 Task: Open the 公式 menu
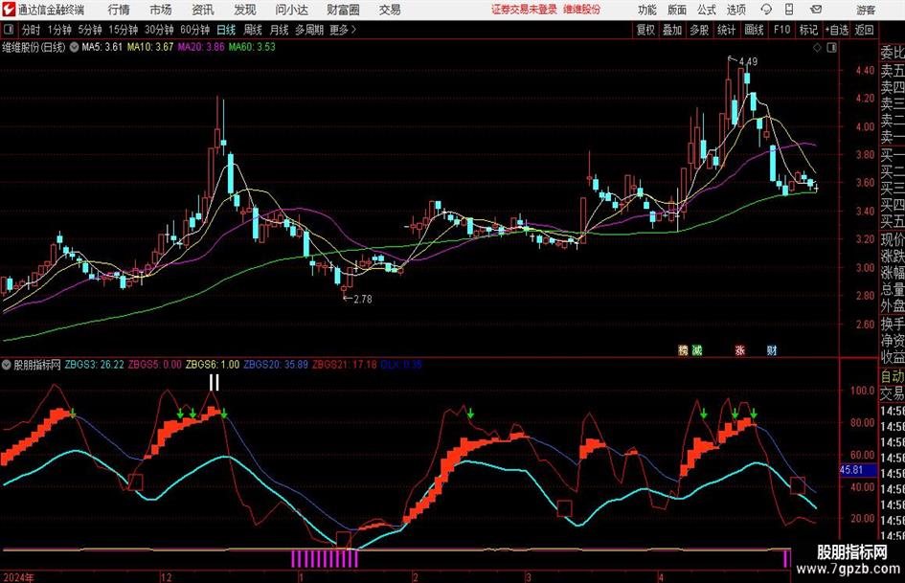pyautogui.click(x=707, y=10)
